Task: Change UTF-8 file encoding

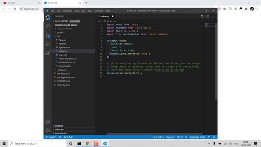Action: [x=180, y=137]
